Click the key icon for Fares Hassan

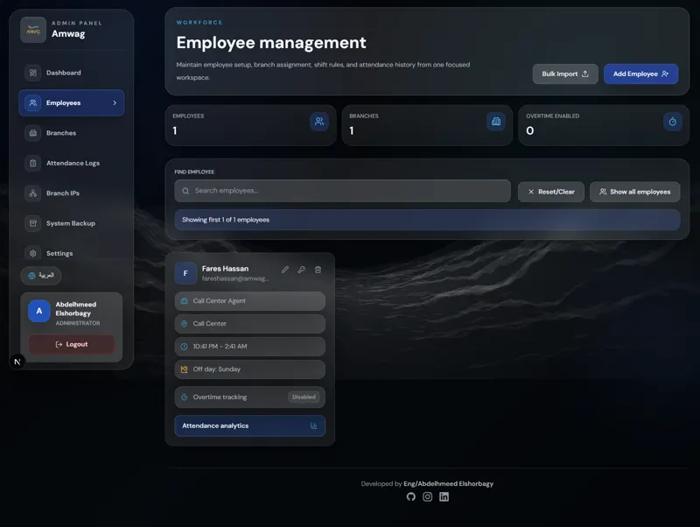click(x=302, y=270)
